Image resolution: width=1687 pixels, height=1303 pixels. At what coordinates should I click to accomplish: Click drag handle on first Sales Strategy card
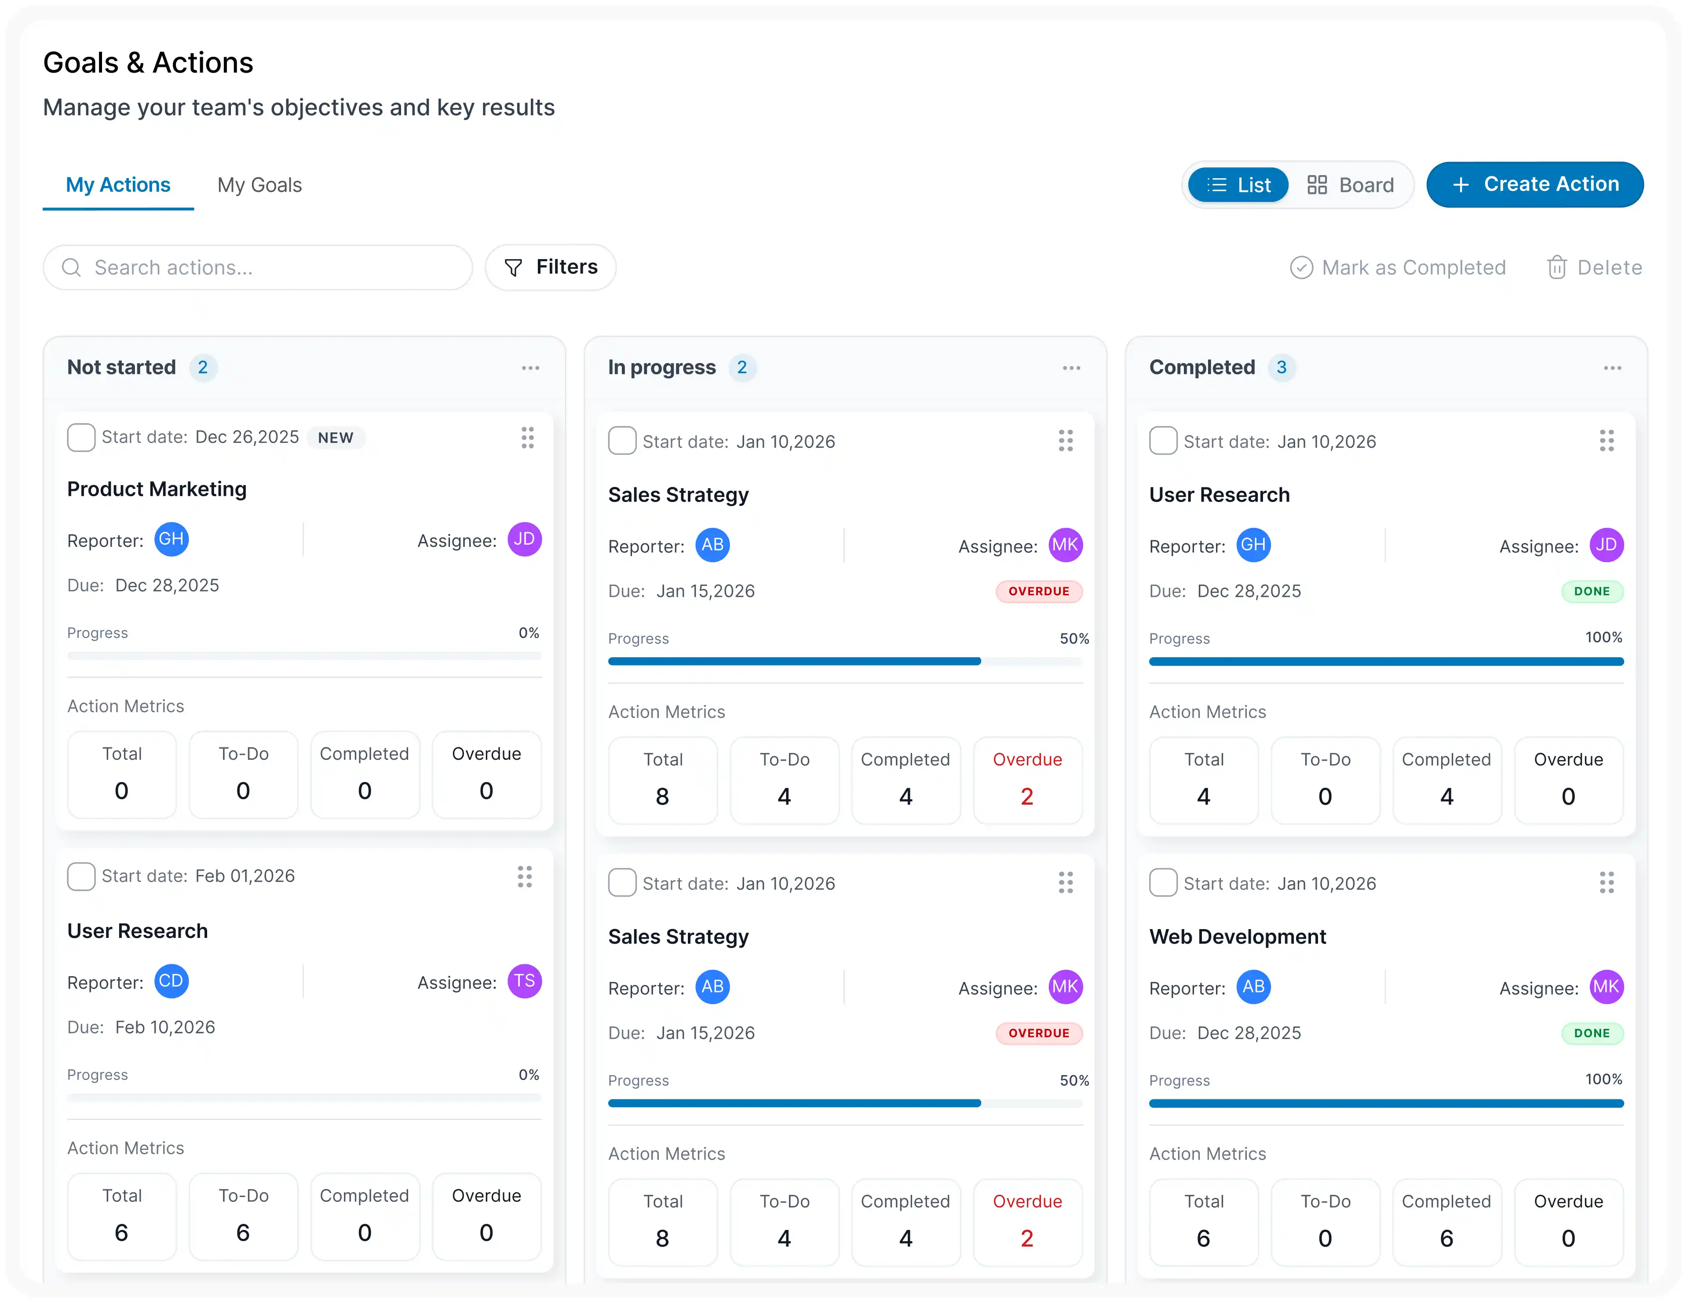(x=1065, y=440)
